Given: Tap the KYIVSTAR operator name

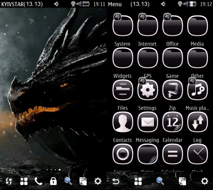Looking at the screenshot, I should [x=12, y=4].
